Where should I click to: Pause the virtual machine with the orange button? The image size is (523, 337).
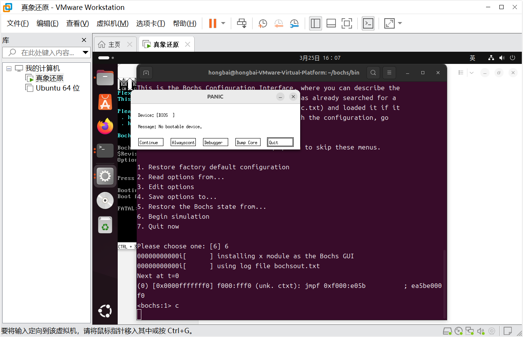pyautogui.click(x=213, y=23)
